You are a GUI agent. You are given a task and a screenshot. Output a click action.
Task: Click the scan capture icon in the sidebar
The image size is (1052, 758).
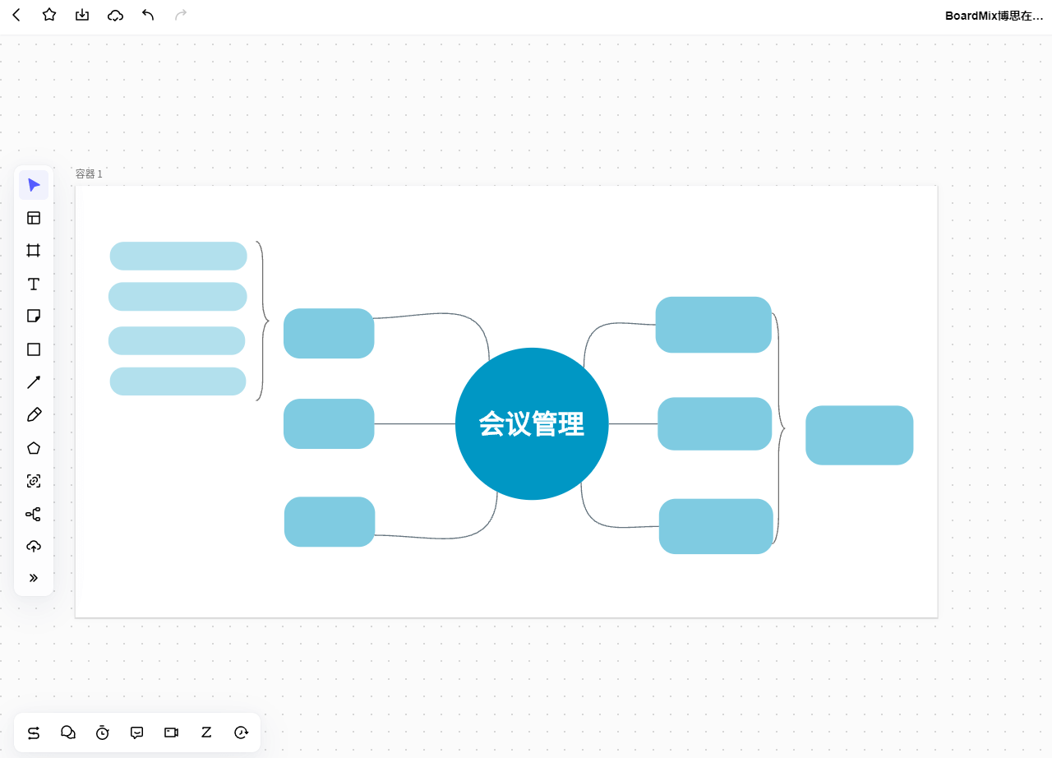(x=34, y=481)
